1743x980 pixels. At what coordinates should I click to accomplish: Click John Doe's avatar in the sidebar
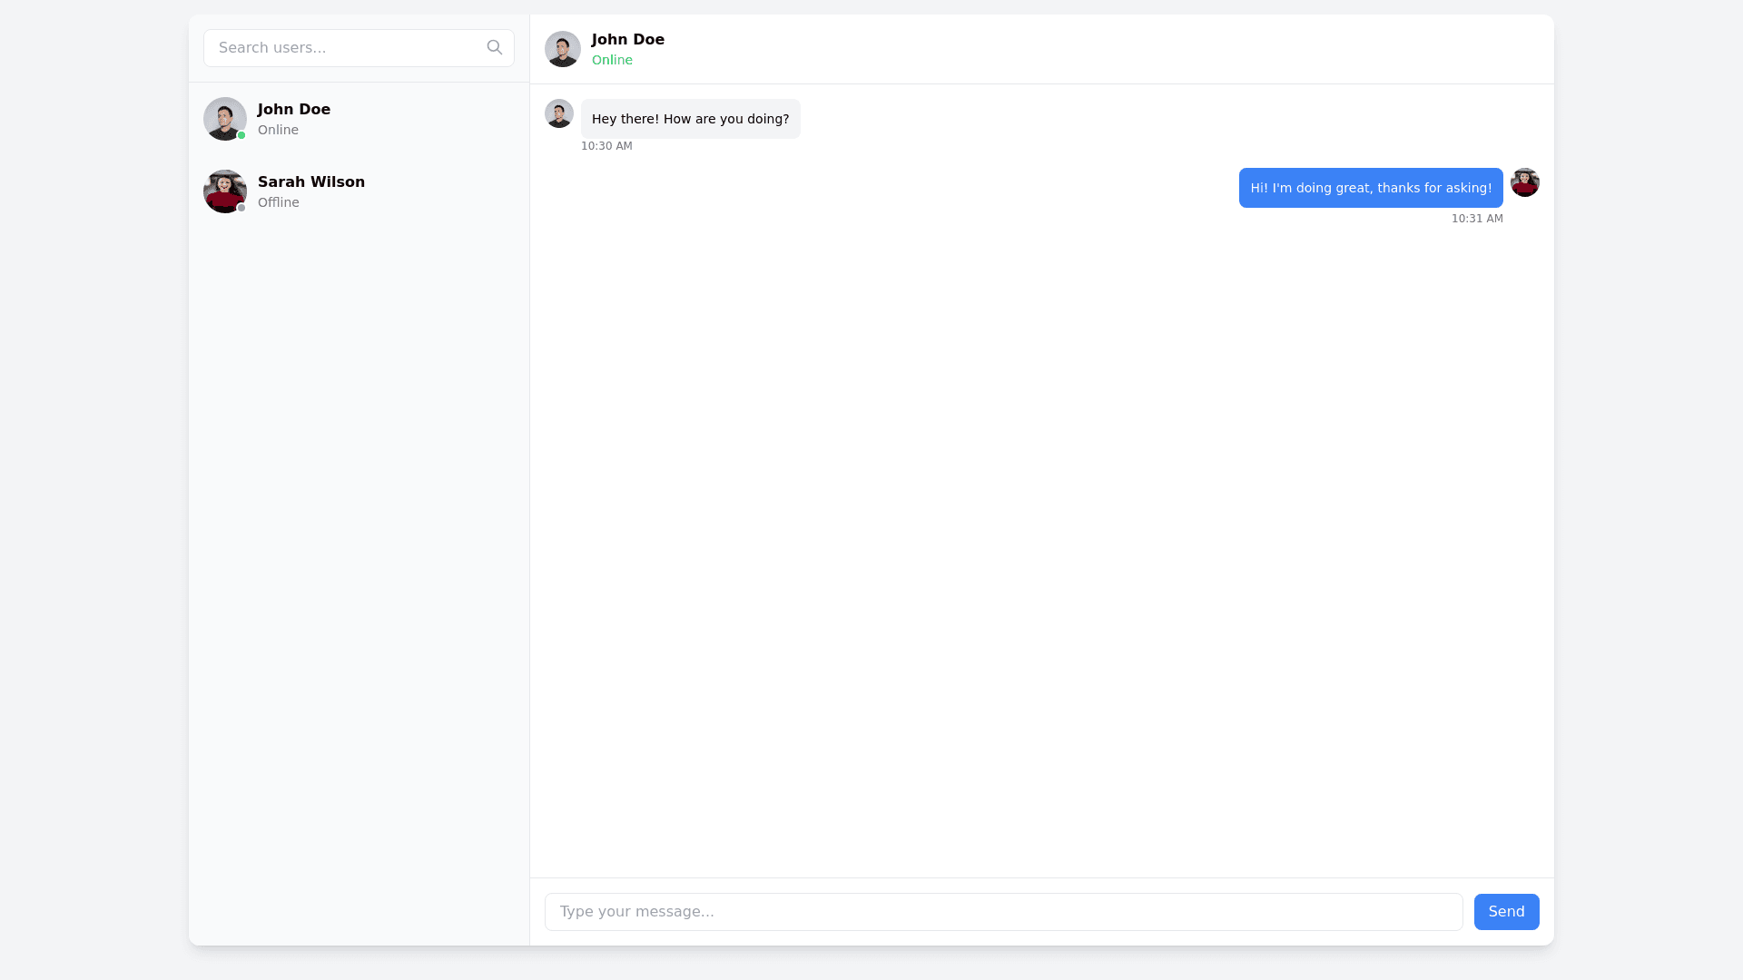pyautogui.click(x=224, y=119)
